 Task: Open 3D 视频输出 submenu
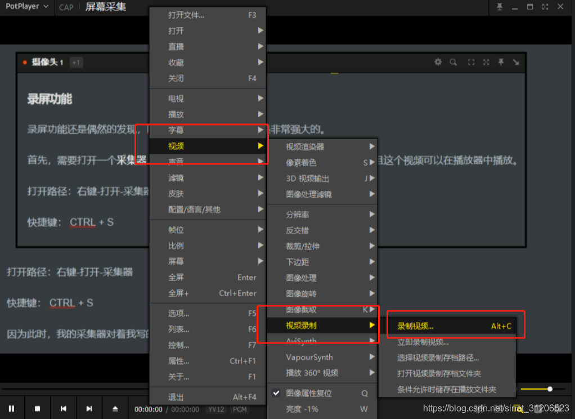(322, 179)
